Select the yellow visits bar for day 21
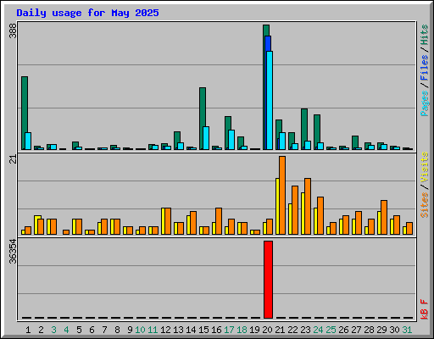This screenshot has width=434, height=339. (277, 206)
